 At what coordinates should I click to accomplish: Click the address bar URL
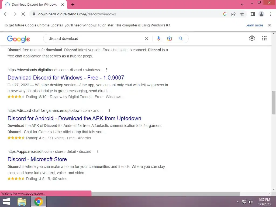tap(77, 14)
